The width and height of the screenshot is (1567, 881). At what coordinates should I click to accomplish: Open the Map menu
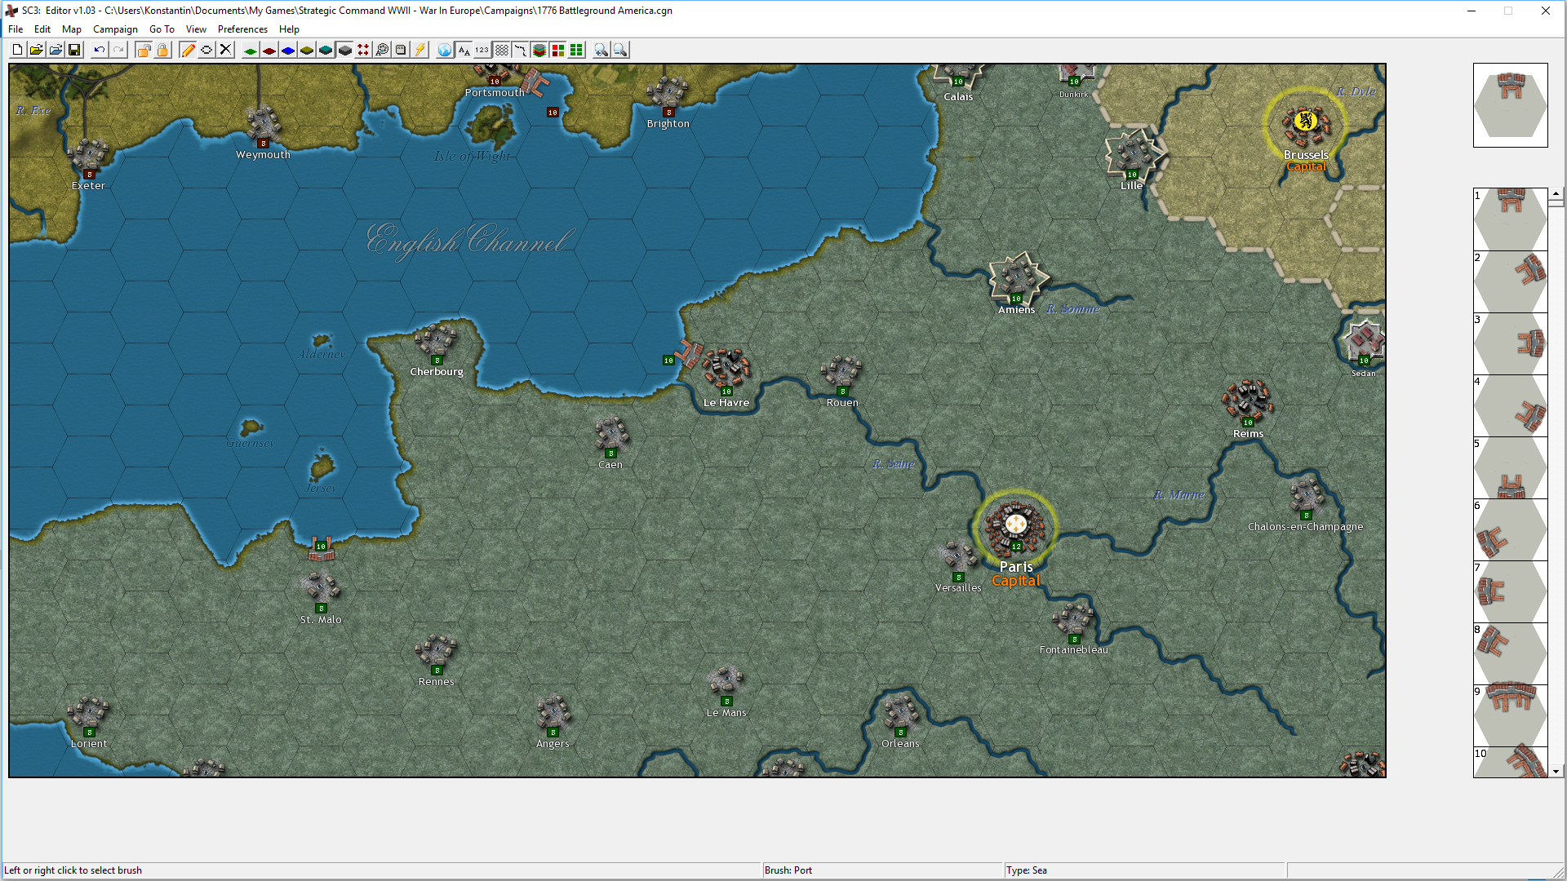point(72,29)
